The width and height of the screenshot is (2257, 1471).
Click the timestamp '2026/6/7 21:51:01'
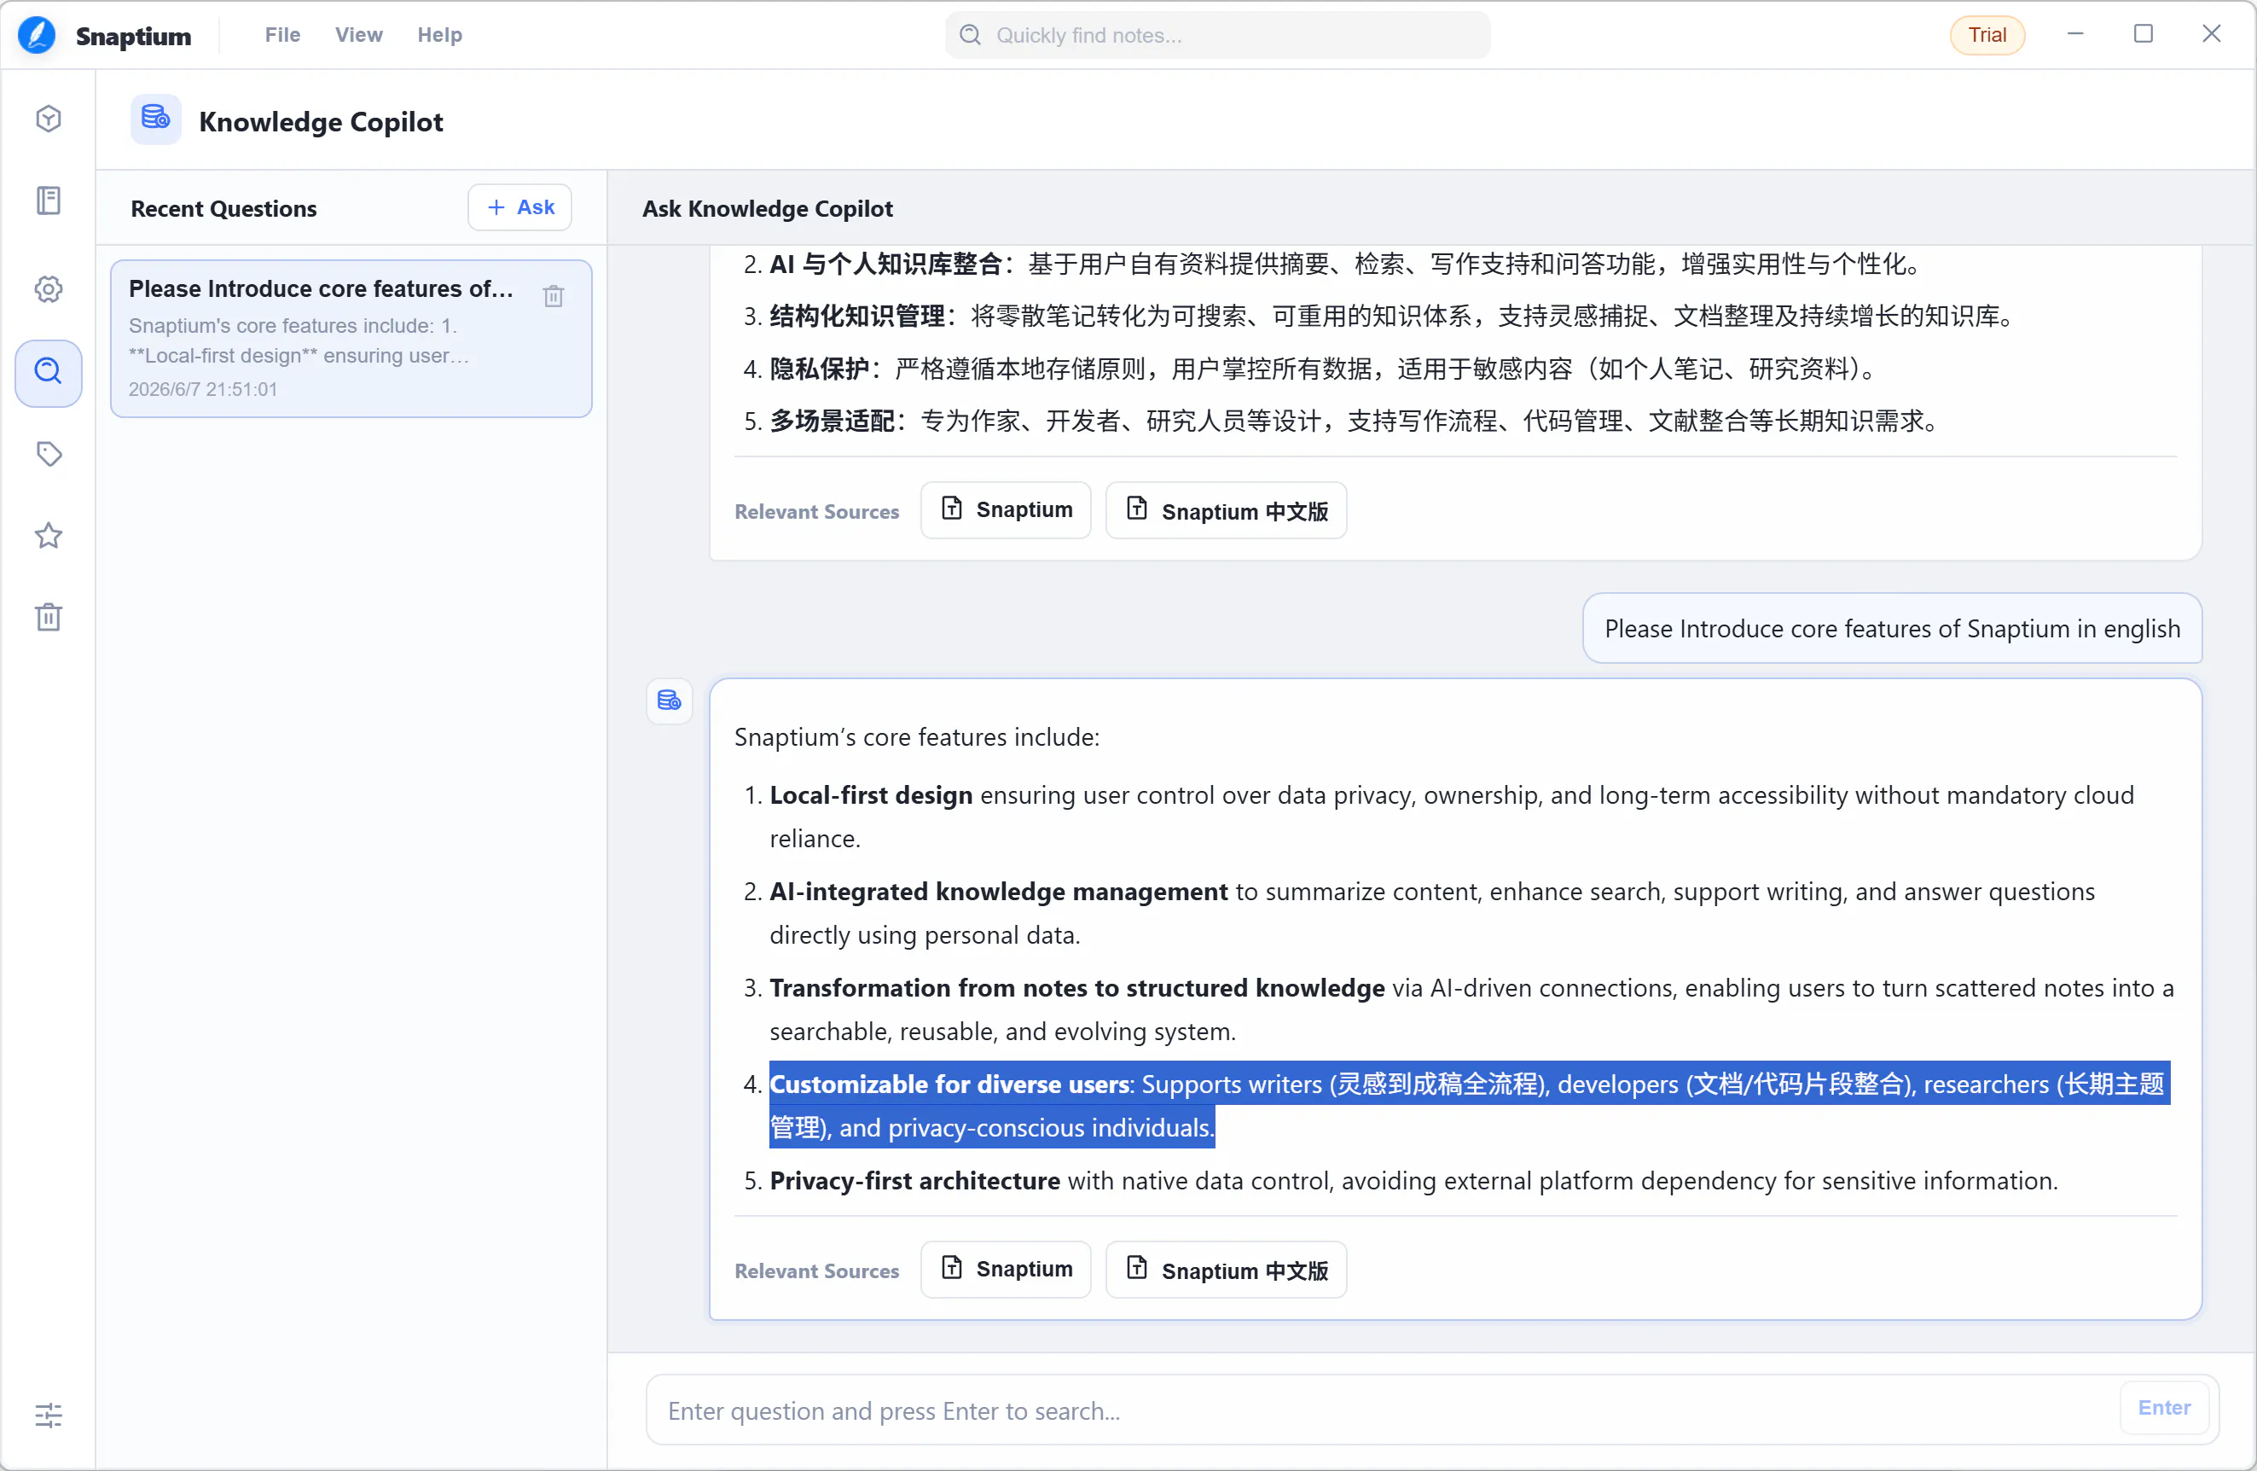(203, 389)
